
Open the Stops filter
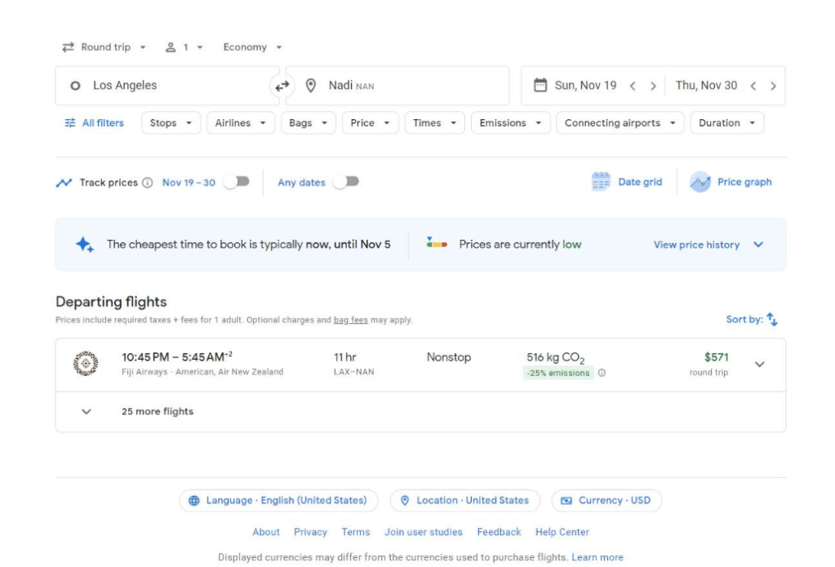(171, 123)
